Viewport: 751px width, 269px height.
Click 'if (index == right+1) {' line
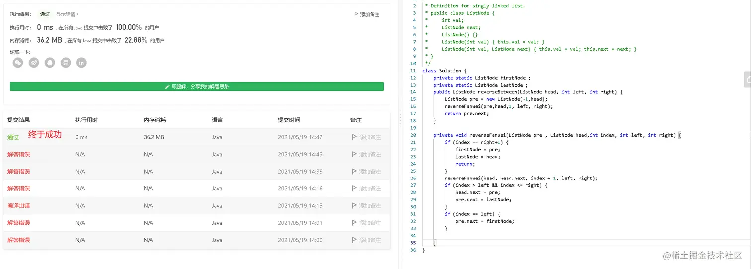(476, 142)
